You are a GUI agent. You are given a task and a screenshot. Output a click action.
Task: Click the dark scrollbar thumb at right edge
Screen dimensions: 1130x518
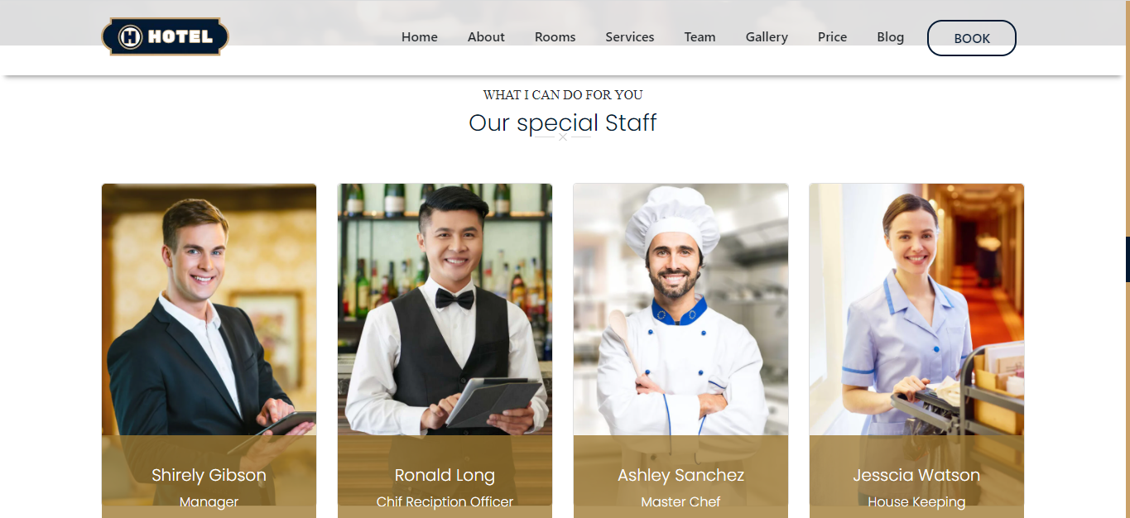pos(1128,259)
